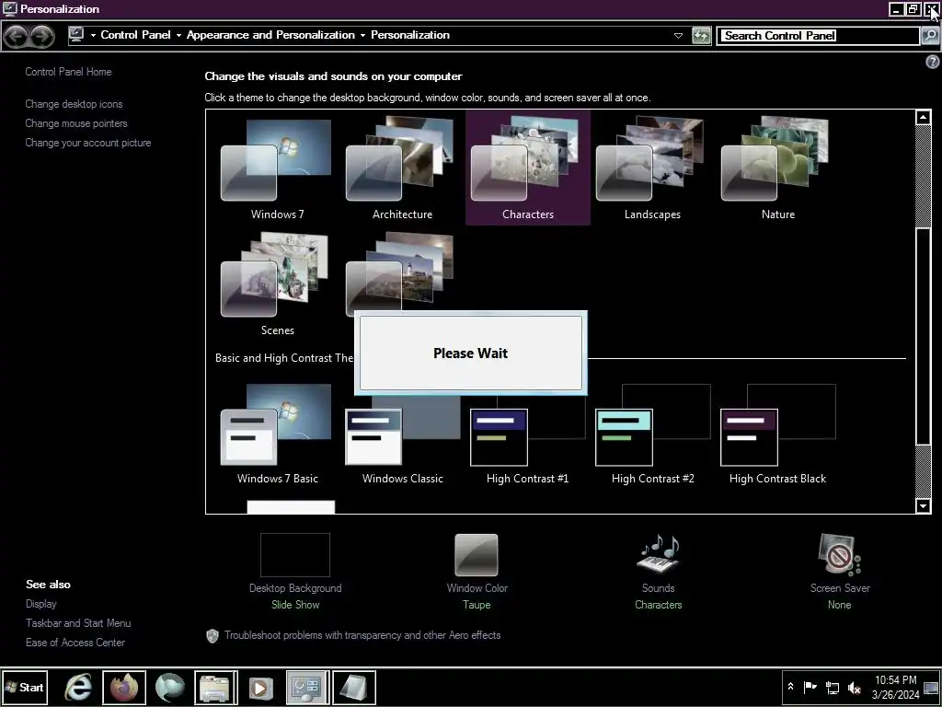
Task: Open Windows Explorer folder taskbar icon
Action: tap(215, 687)
